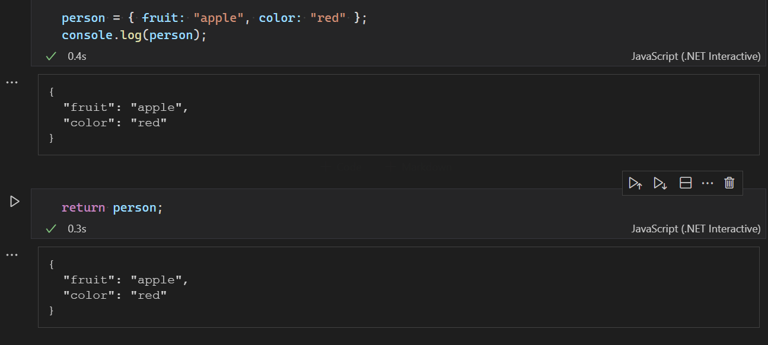Select the JavaScript (.NET Interactive) label on second cell
Screen dimensions: 768x345
click(696, 228)
